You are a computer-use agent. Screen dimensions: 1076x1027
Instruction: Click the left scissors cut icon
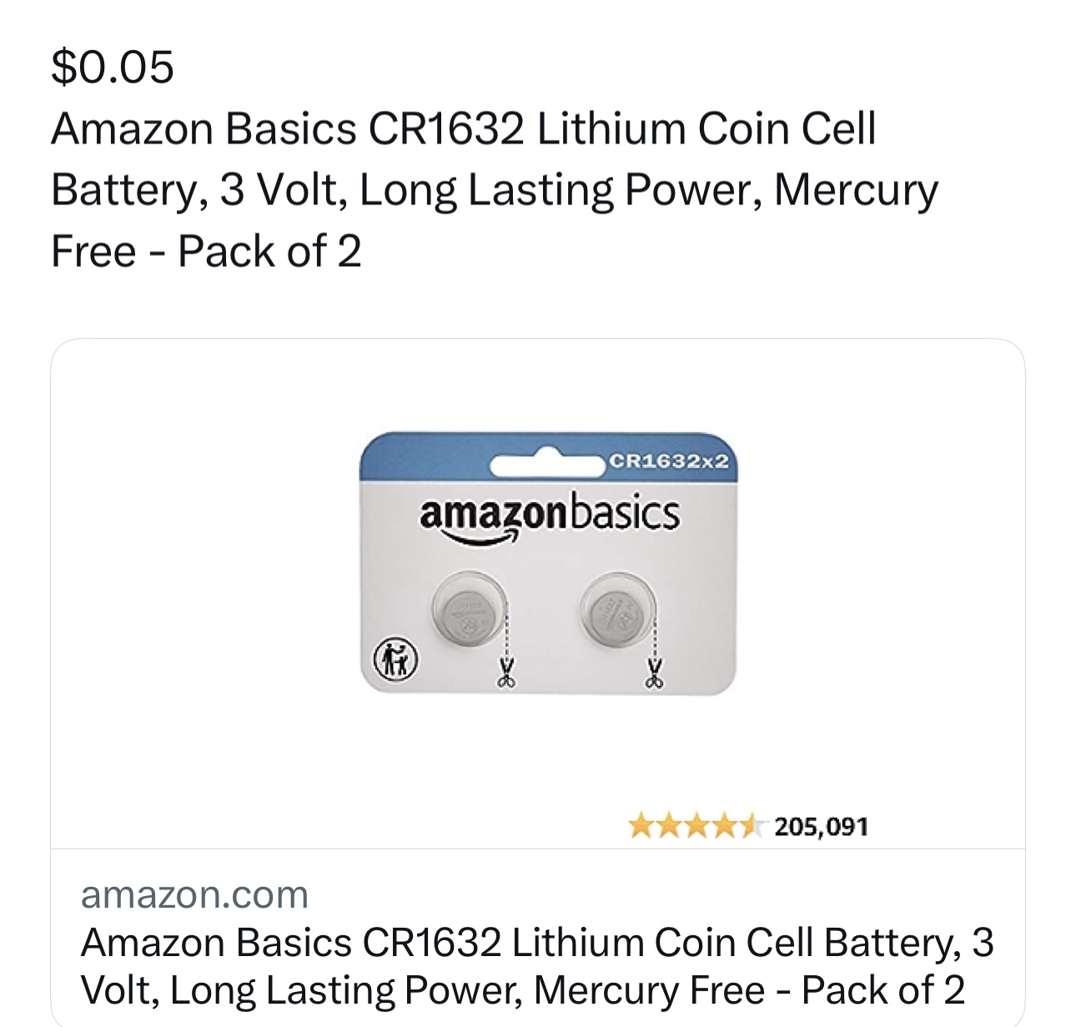pyautogui.click(x=505, y=672)
